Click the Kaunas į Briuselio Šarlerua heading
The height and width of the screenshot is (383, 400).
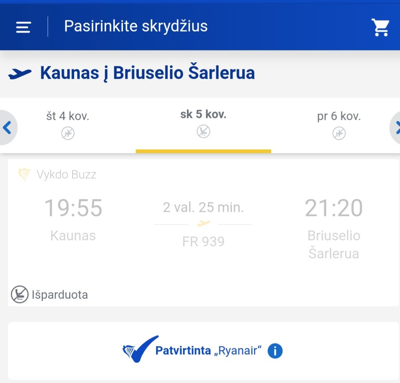click(147, 73)
